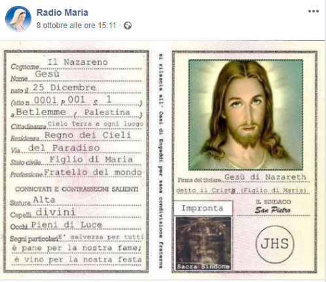Open Radio Maria profile picture
The height and width of the screenshot is (282, 326).
(x=18, y=19)
